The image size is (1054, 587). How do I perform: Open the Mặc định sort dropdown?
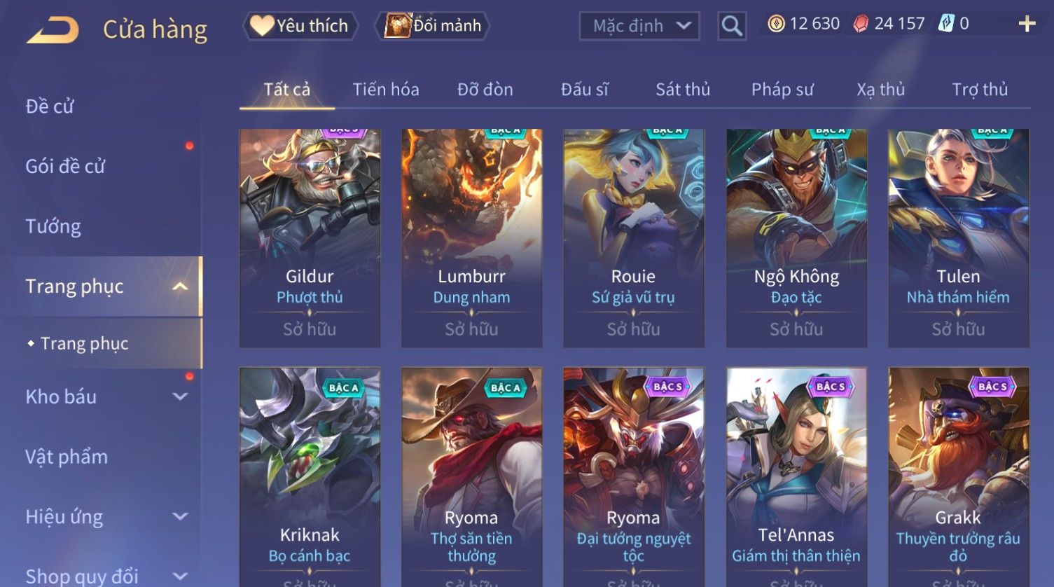pos(639,26)
